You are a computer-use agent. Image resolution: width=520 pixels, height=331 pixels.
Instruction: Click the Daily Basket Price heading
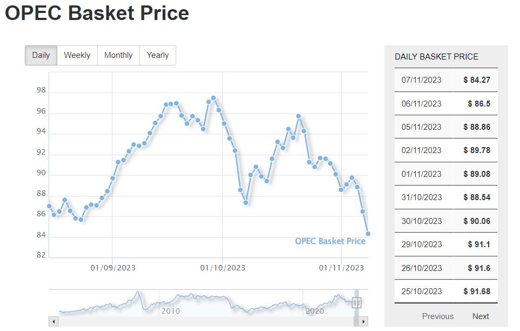click(436, 57)
